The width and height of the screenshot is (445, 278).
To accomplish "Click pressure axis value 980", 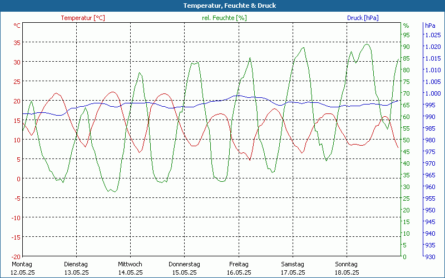I will [x=430, y=140].
